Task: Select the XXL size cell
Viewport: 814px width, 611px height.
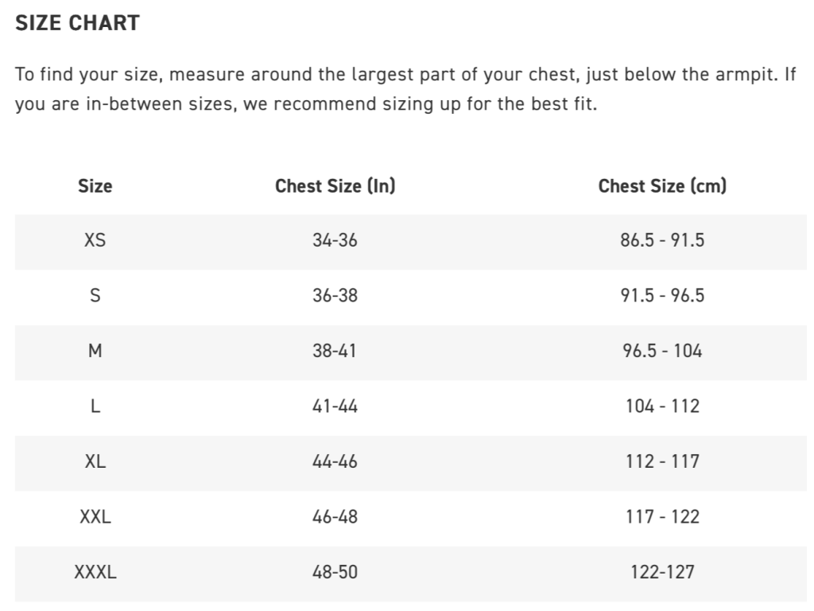Action: click(x=95, y=516)
